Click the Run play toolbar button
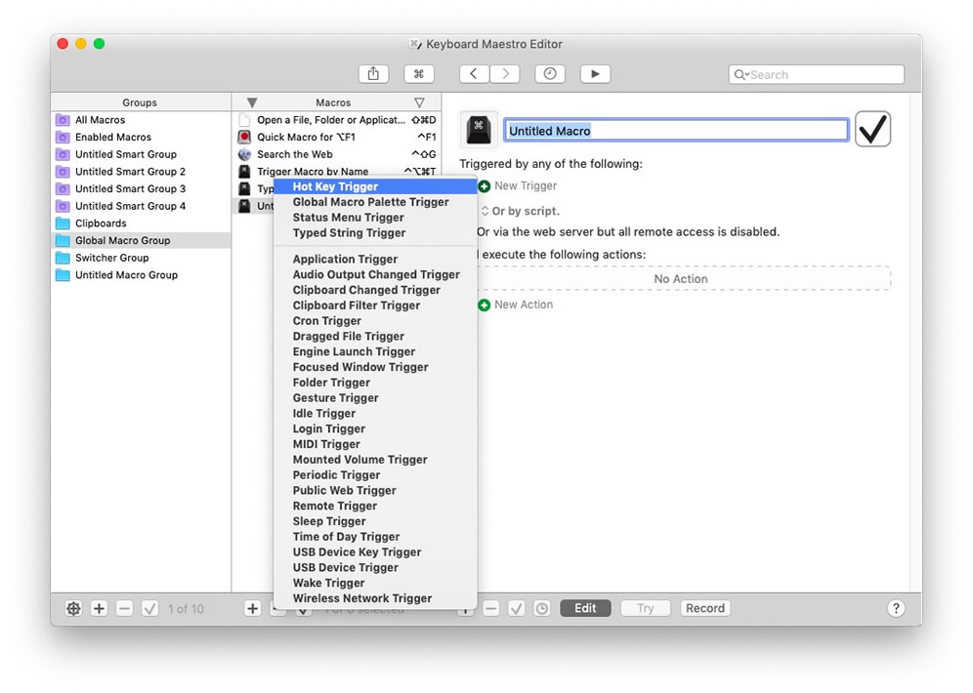973x693 pixels. [595, 74]
